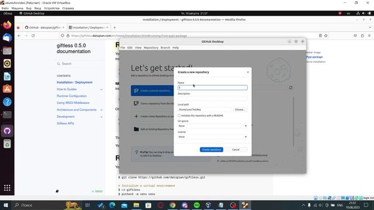
Task: Launch Thunderbird mail from the dock
Action: (x=7, y=37)
